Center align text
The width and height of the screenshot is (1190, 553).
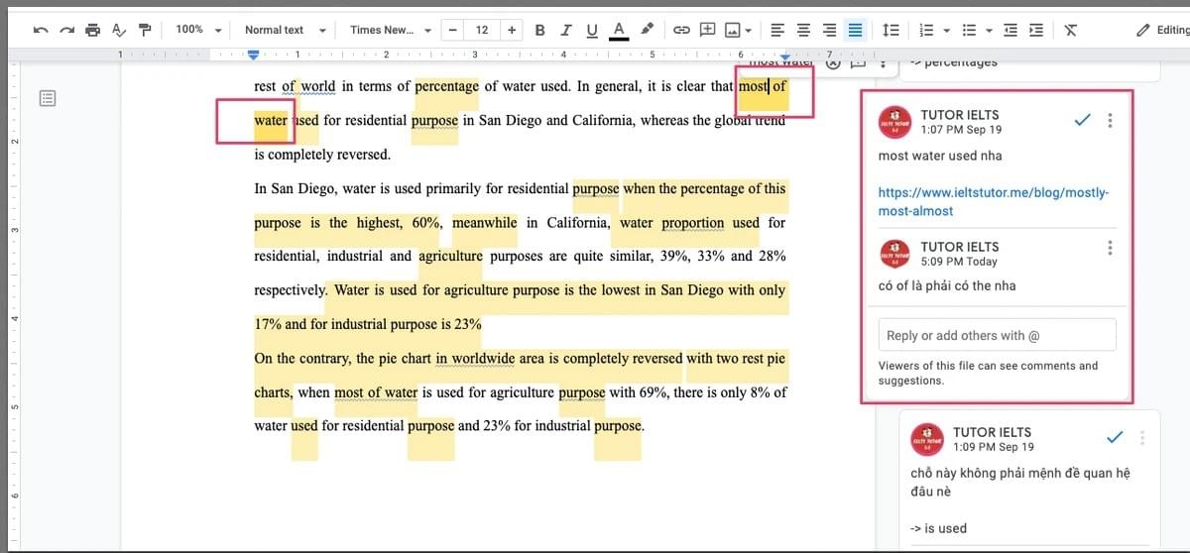(803, 30)
